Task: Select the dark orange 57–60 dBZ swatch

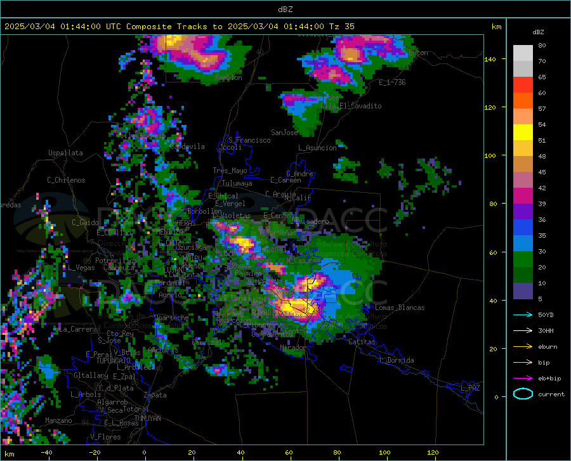Action: (523, 101)
